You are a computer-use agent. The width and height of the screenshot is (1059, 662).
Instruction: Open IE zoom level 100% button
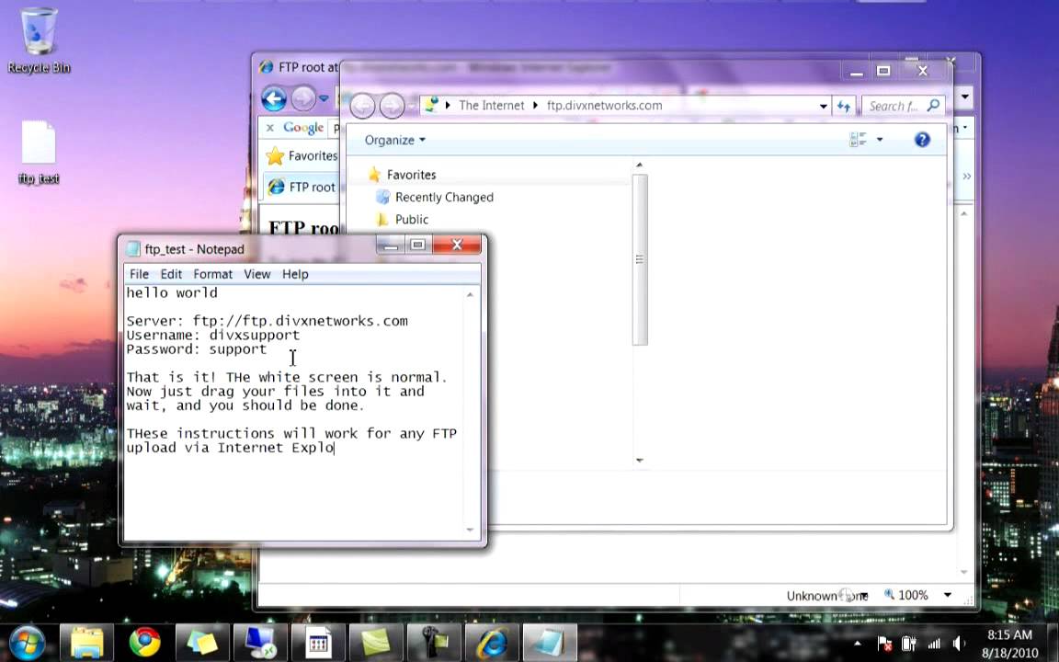coord(906,595)
